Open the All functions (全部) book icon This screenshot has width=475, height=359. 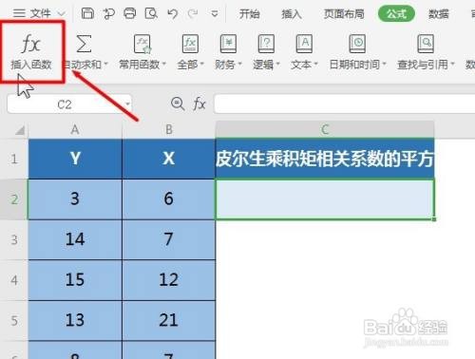point(190,44)
